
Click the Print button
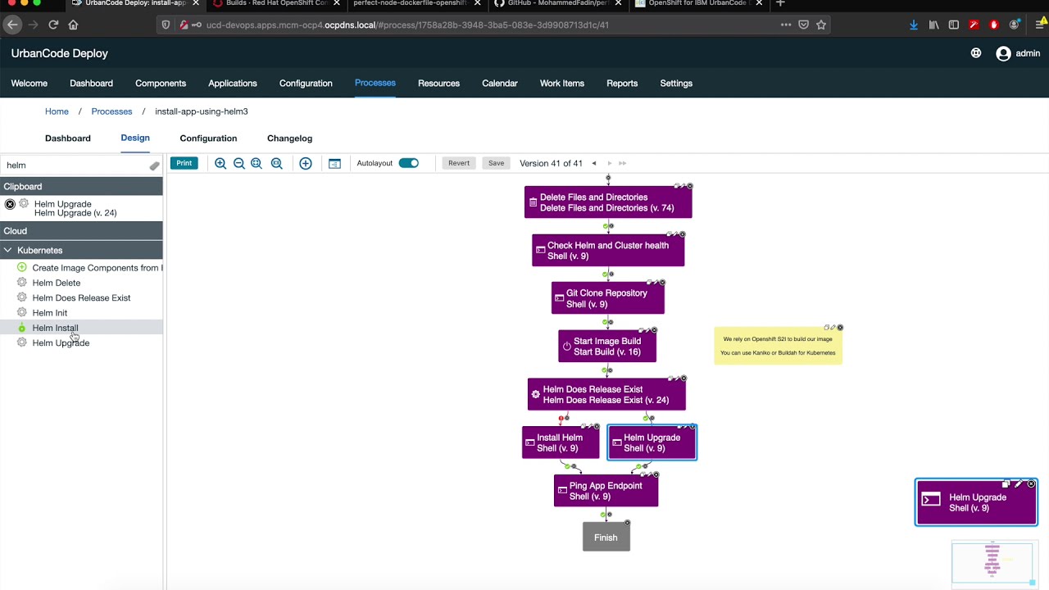point(184,163)
